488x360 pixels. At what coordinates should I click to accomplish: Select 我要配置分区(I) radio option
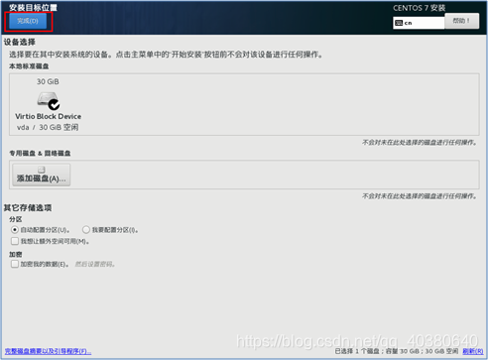tap(86, 229)
